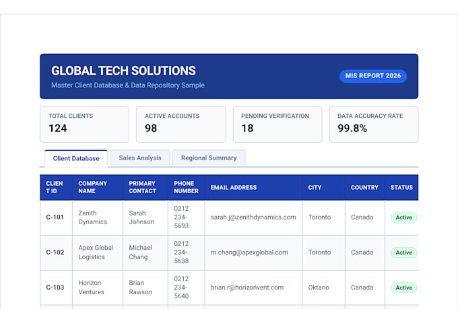Click Canada in the C-102 row
Image resolution: width=458 pixels, height=309 pixels.
(x=362, y=252)
